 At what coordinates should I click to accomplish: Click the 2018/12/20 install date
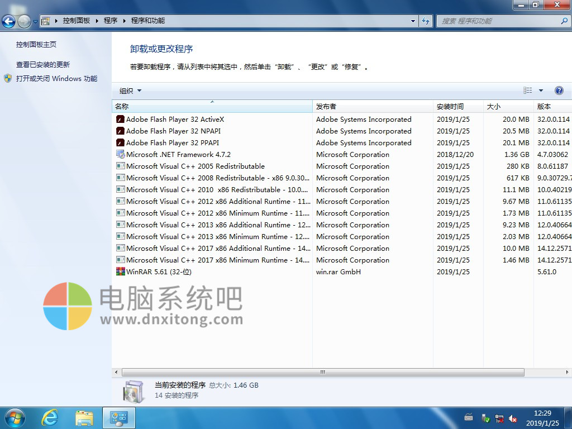pos(455,155)
